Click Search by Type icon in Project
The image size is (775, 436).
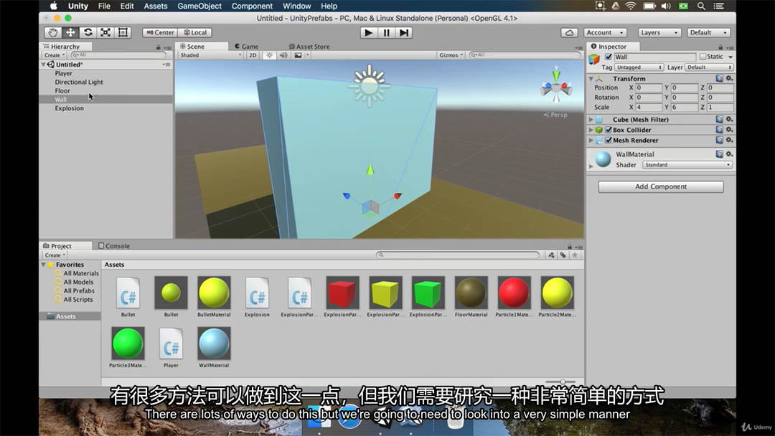(x=551, y=255)
